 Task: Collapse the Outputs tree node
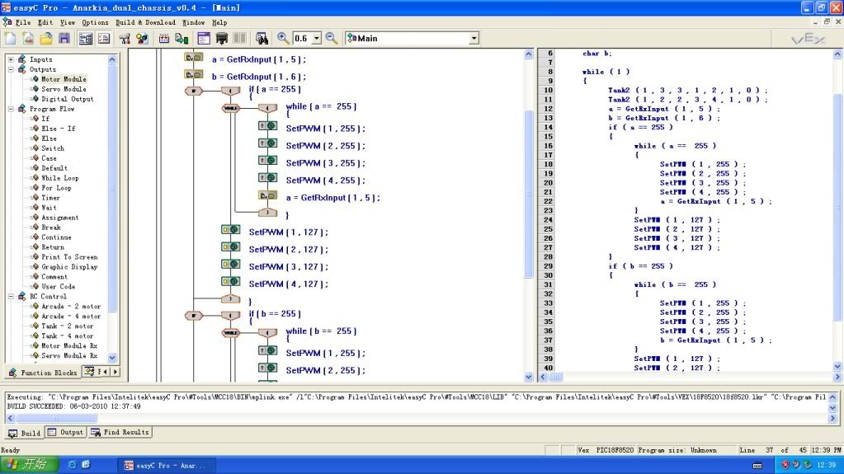point(11,69)
